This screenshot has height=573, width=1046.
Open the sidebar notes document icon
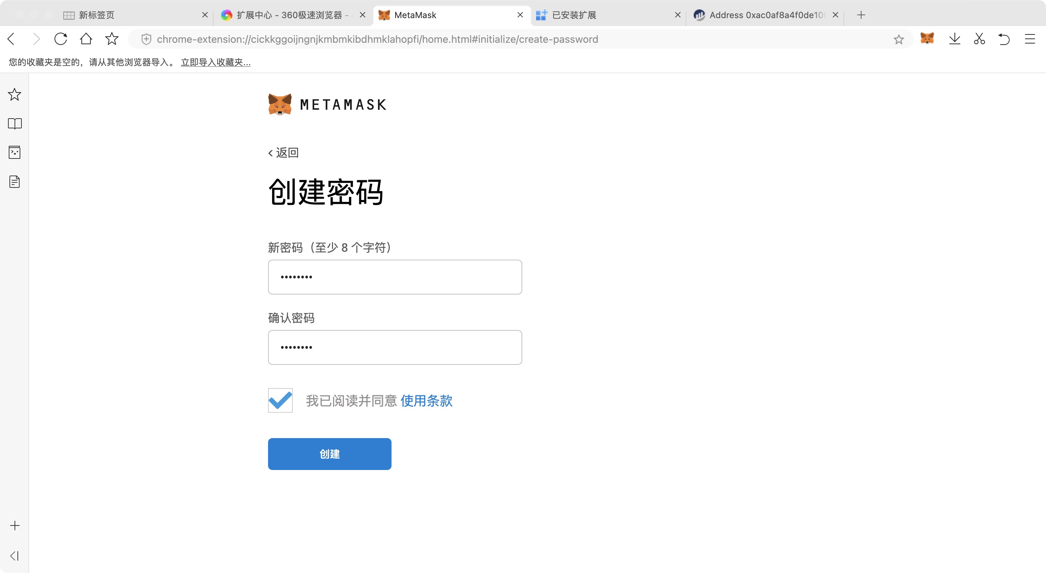tap(15, 182)
